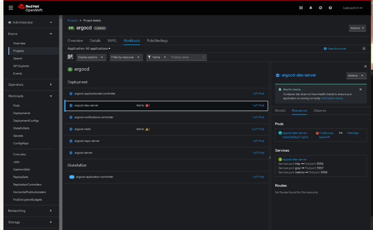373x230 pixels.
Task: Open the Display options dropdown
Action: pos(91,57)
